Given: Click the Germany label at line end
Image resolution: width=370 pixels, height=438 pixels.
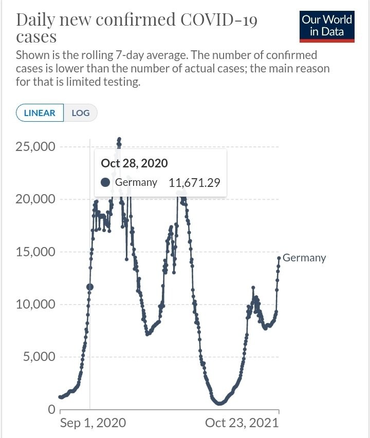Looking at the screenshot, I should click(x=304, y=258).
